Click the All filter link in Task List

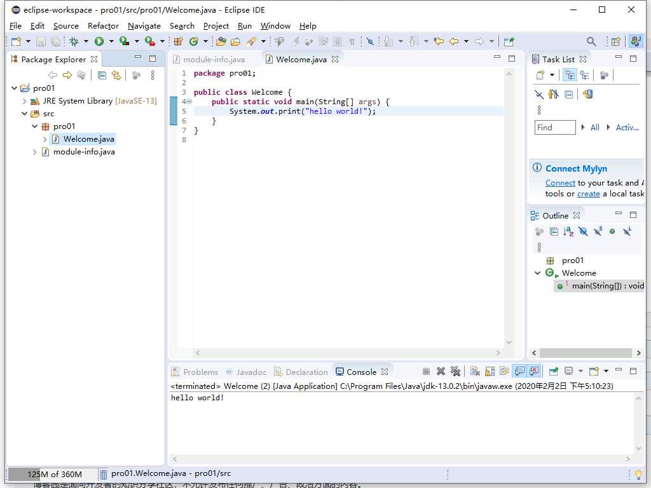click(595, 127)
